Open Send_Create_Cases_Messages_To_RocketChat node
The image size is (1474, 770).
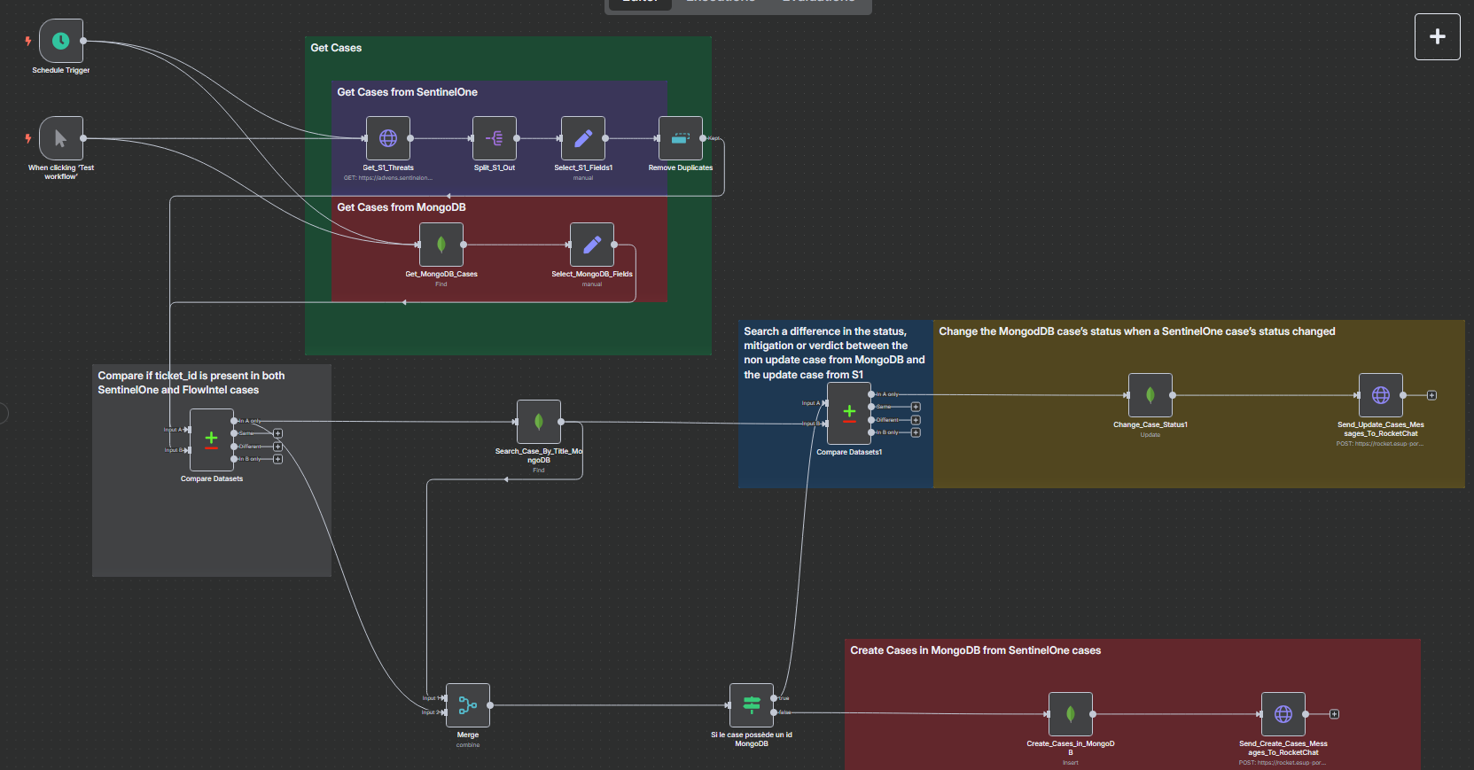tap(1283, 714)
